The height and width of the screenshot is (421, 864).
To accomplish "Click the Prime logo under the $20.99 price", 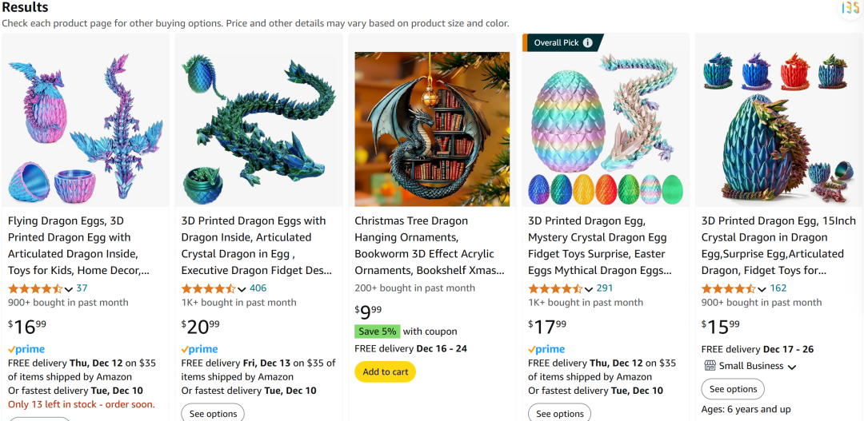I will tap(200, 349).
